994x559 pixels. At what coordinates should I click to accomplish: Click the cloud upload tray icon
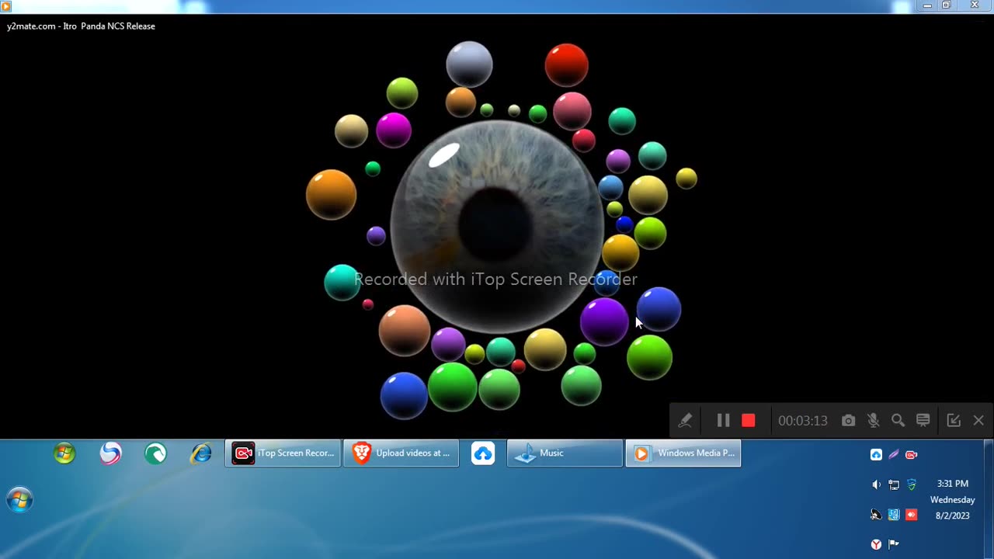[x=876, y=455]
